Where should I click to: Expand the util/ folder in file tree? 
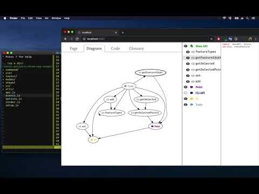9,89
